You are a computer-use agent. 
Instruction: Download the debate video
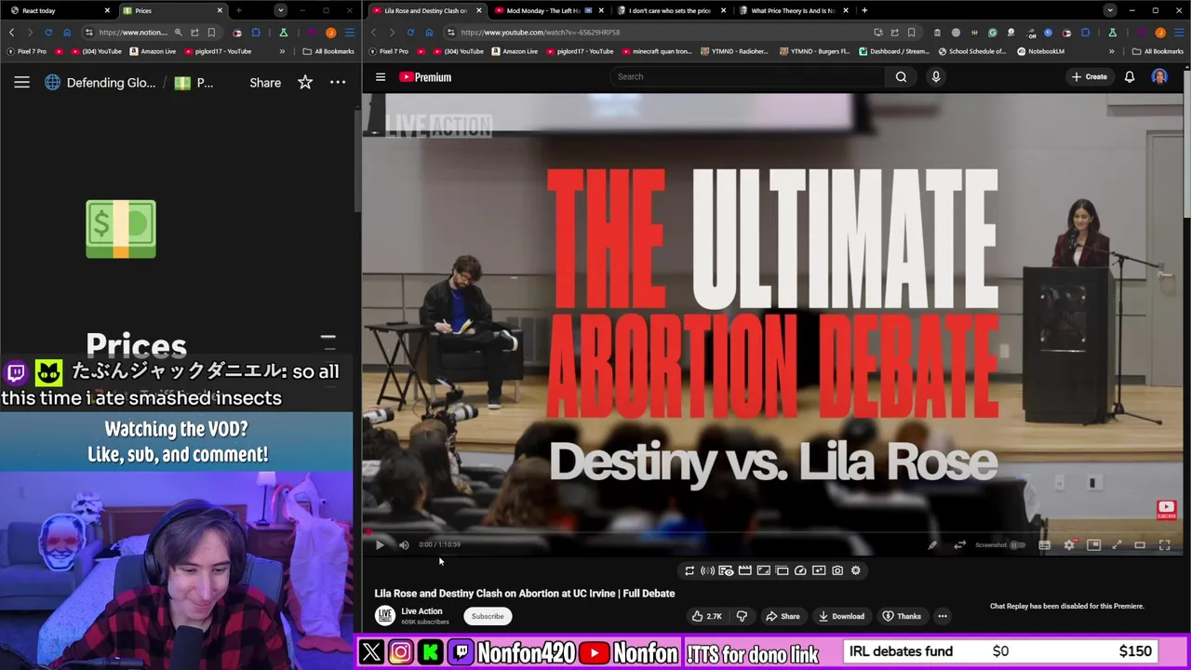pyautogui.click(x=841, y=616)
